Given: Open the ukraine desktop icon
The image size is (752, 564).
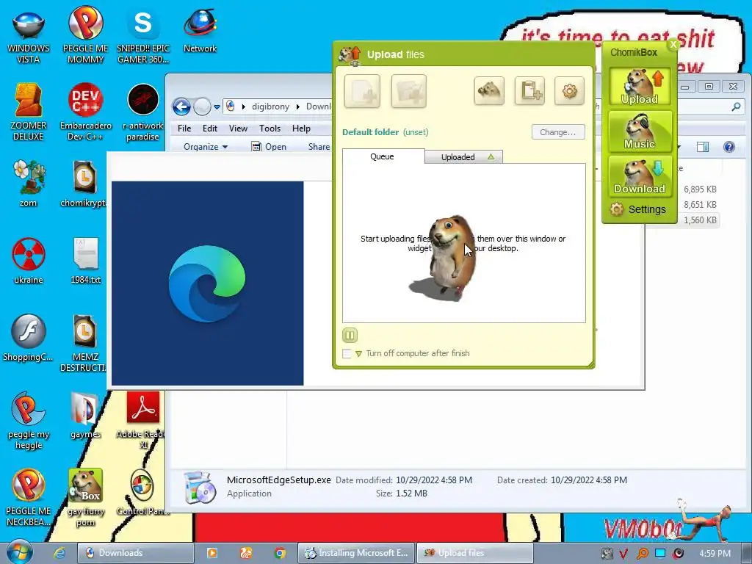Looking at the screenshot, I should click(29, 261).
